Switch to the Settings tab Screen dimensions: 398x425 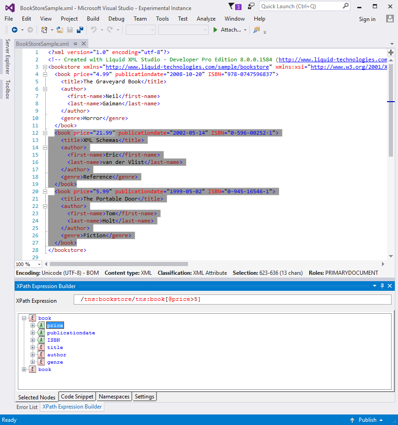point(145,397)
